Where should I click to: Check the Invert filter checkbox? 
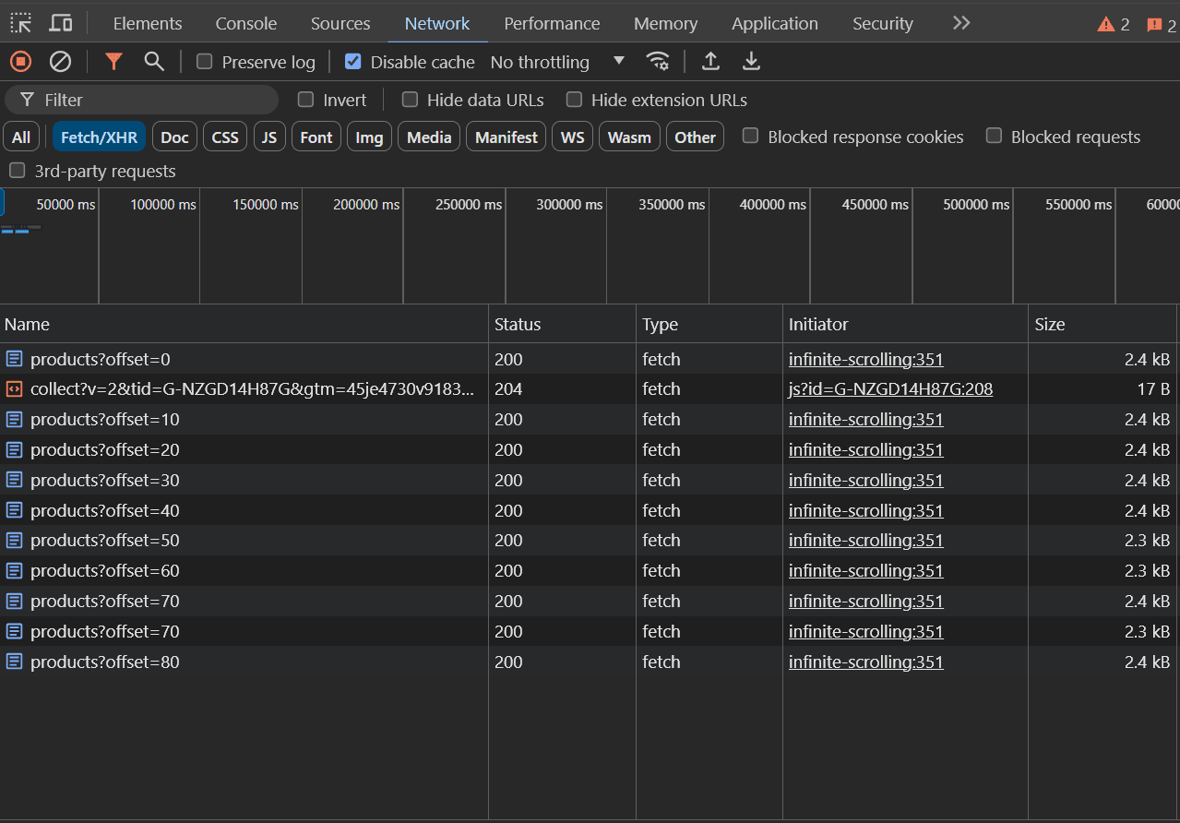click(305, 100)
